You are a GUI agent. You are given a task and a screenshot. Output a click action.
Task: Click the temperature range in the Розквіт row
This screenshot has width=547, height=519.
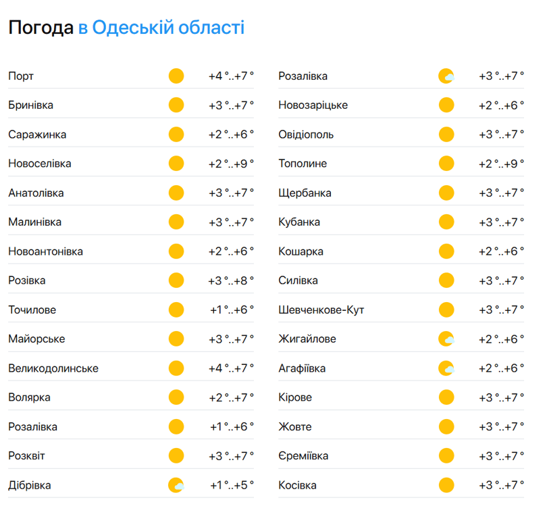231,456
